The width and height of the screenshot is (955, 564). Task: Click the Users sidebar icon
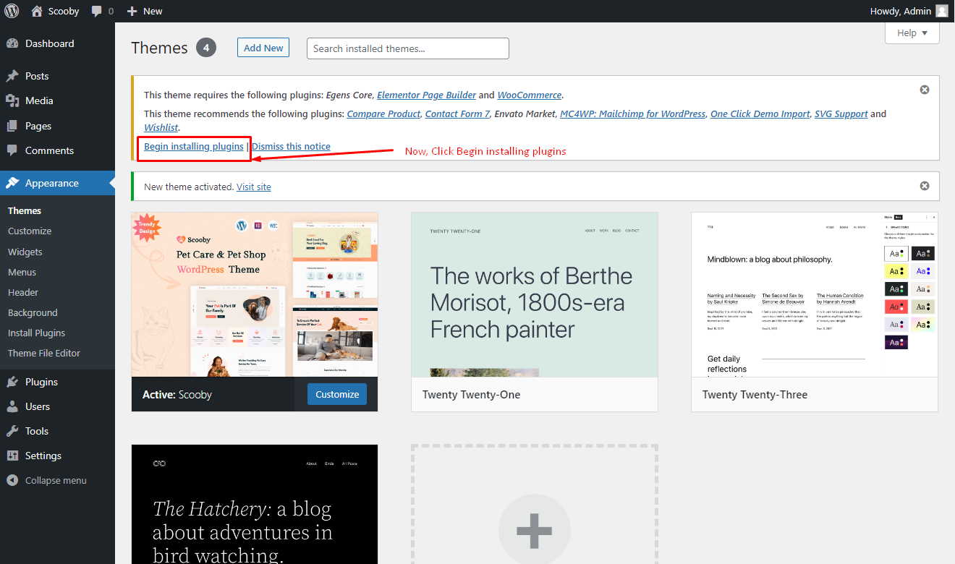tap(12, 406)
